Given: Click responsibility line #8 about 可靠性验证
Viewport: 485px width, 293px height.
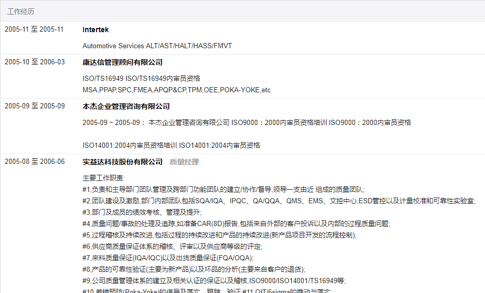Looking at the screenshot, I should [194, 270].
